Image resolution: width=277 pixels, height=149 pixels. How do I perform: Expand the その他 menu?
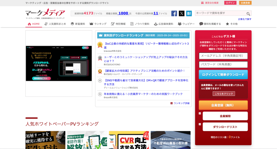pos(232,24)
